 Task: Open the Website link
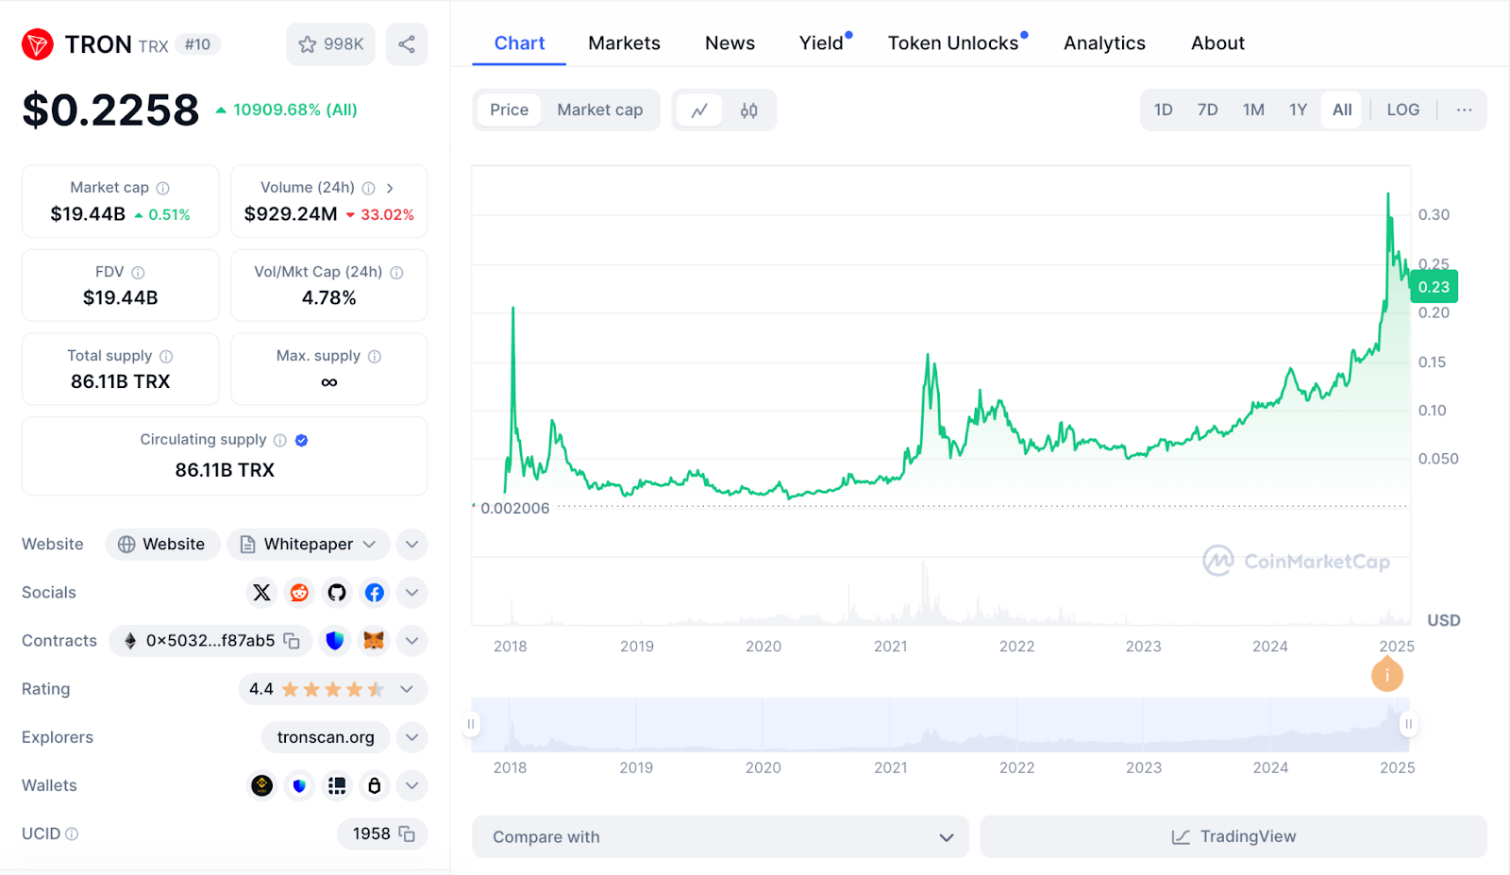pos(162,545)
